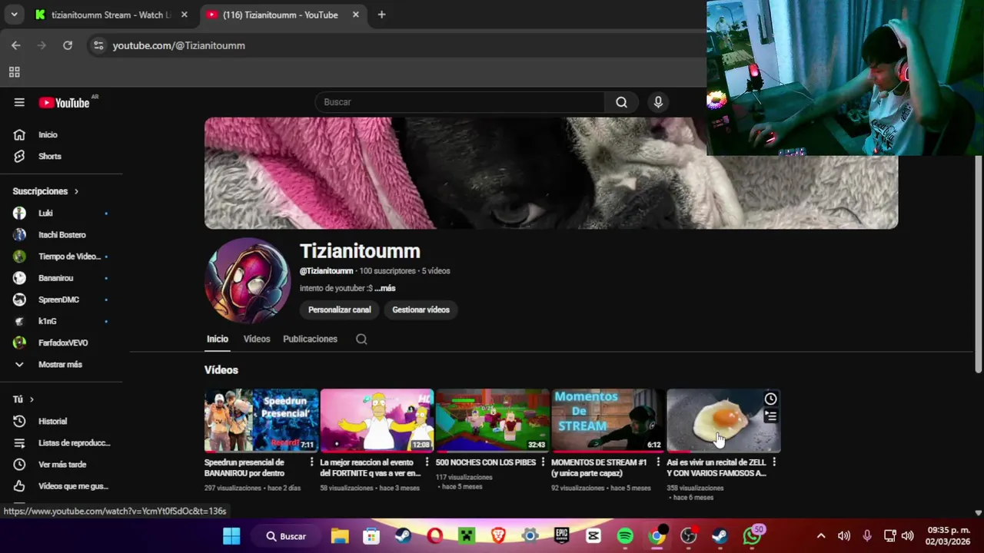This screenshot has height=553, width=984.
Task: Click watch later clock on egg thumbnail
Action: [770, 399]
